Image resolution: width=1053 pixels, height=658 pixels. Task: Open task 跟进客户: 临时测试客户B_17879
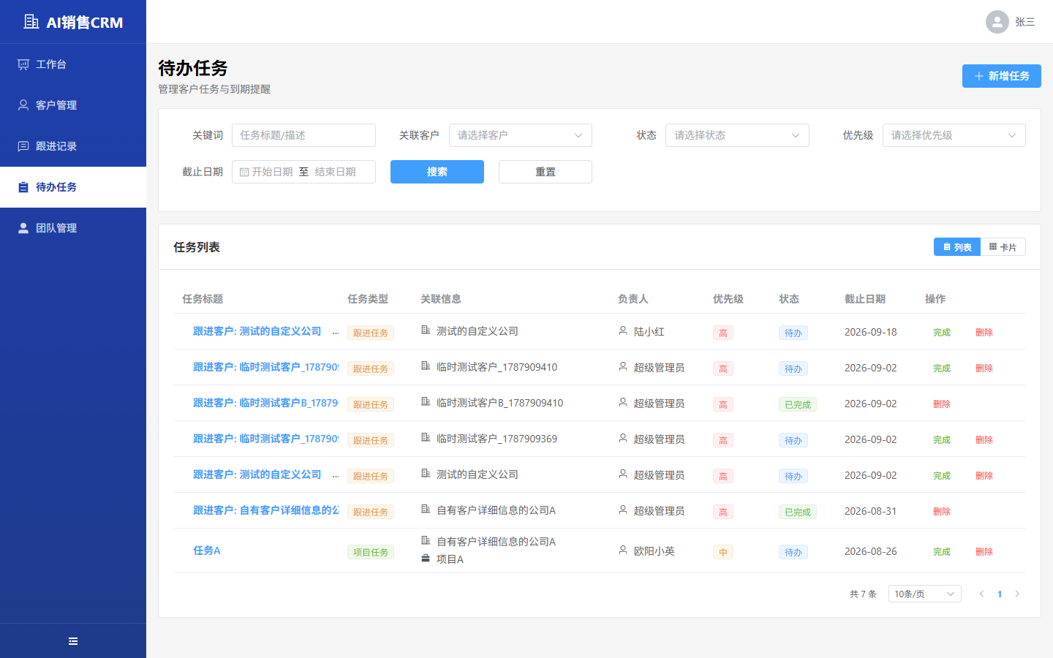(265, 403)
